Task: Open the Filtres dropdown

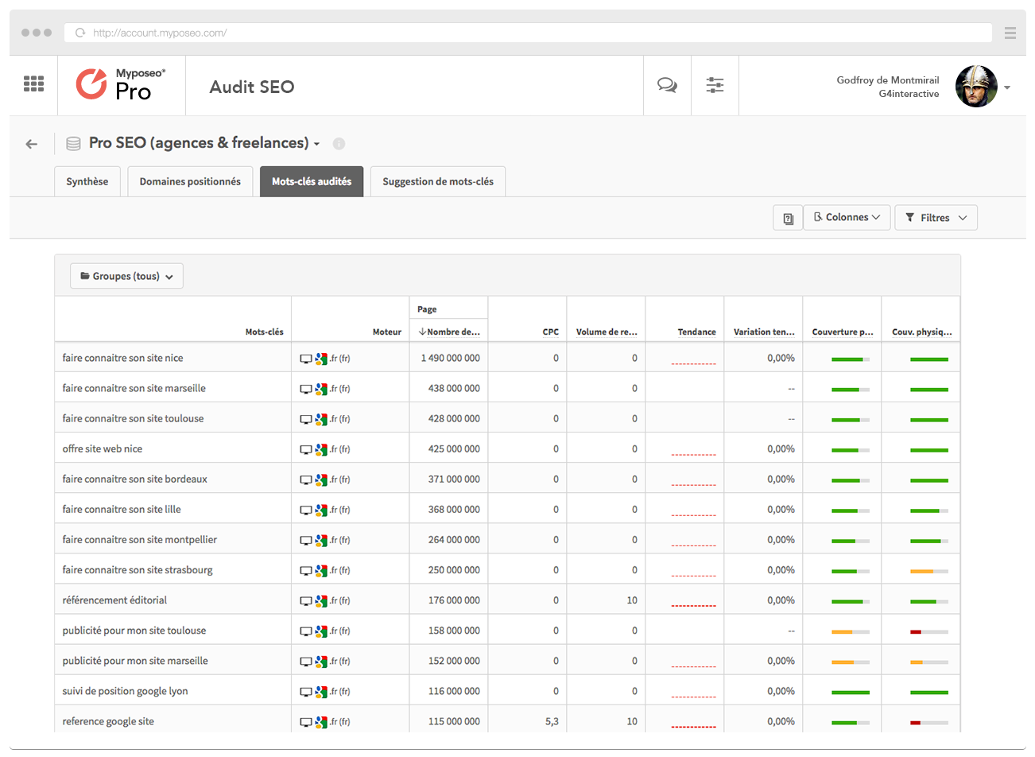Action: tap(936, 218)
